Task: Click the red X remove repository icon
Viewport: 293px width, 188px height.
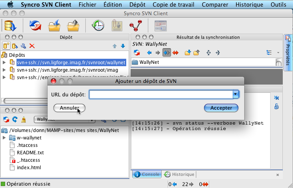Action: [x=32, y=46]
